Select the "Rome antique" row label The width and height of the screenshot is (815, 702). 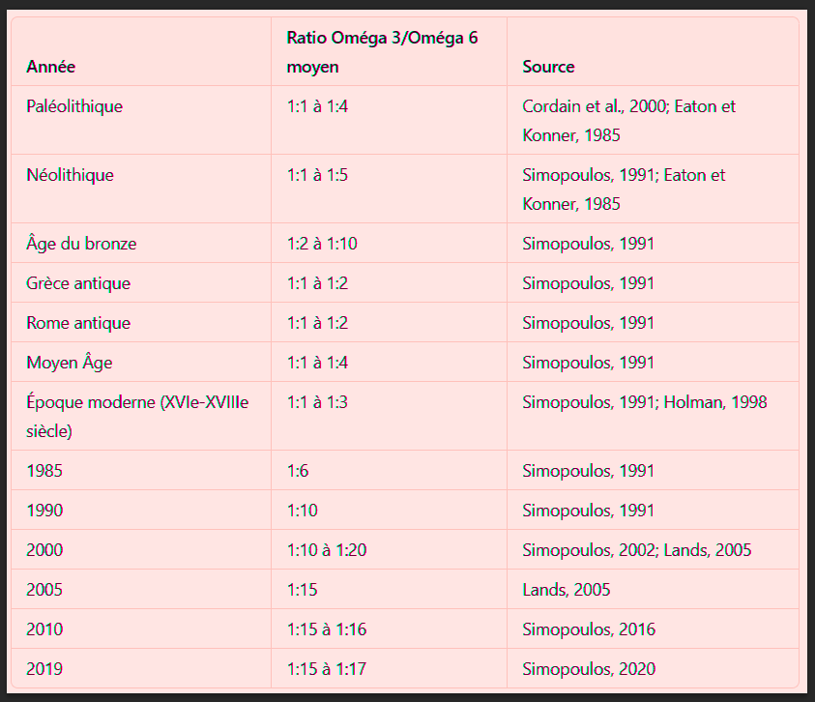pyautogui.click(x=78, y=323)
